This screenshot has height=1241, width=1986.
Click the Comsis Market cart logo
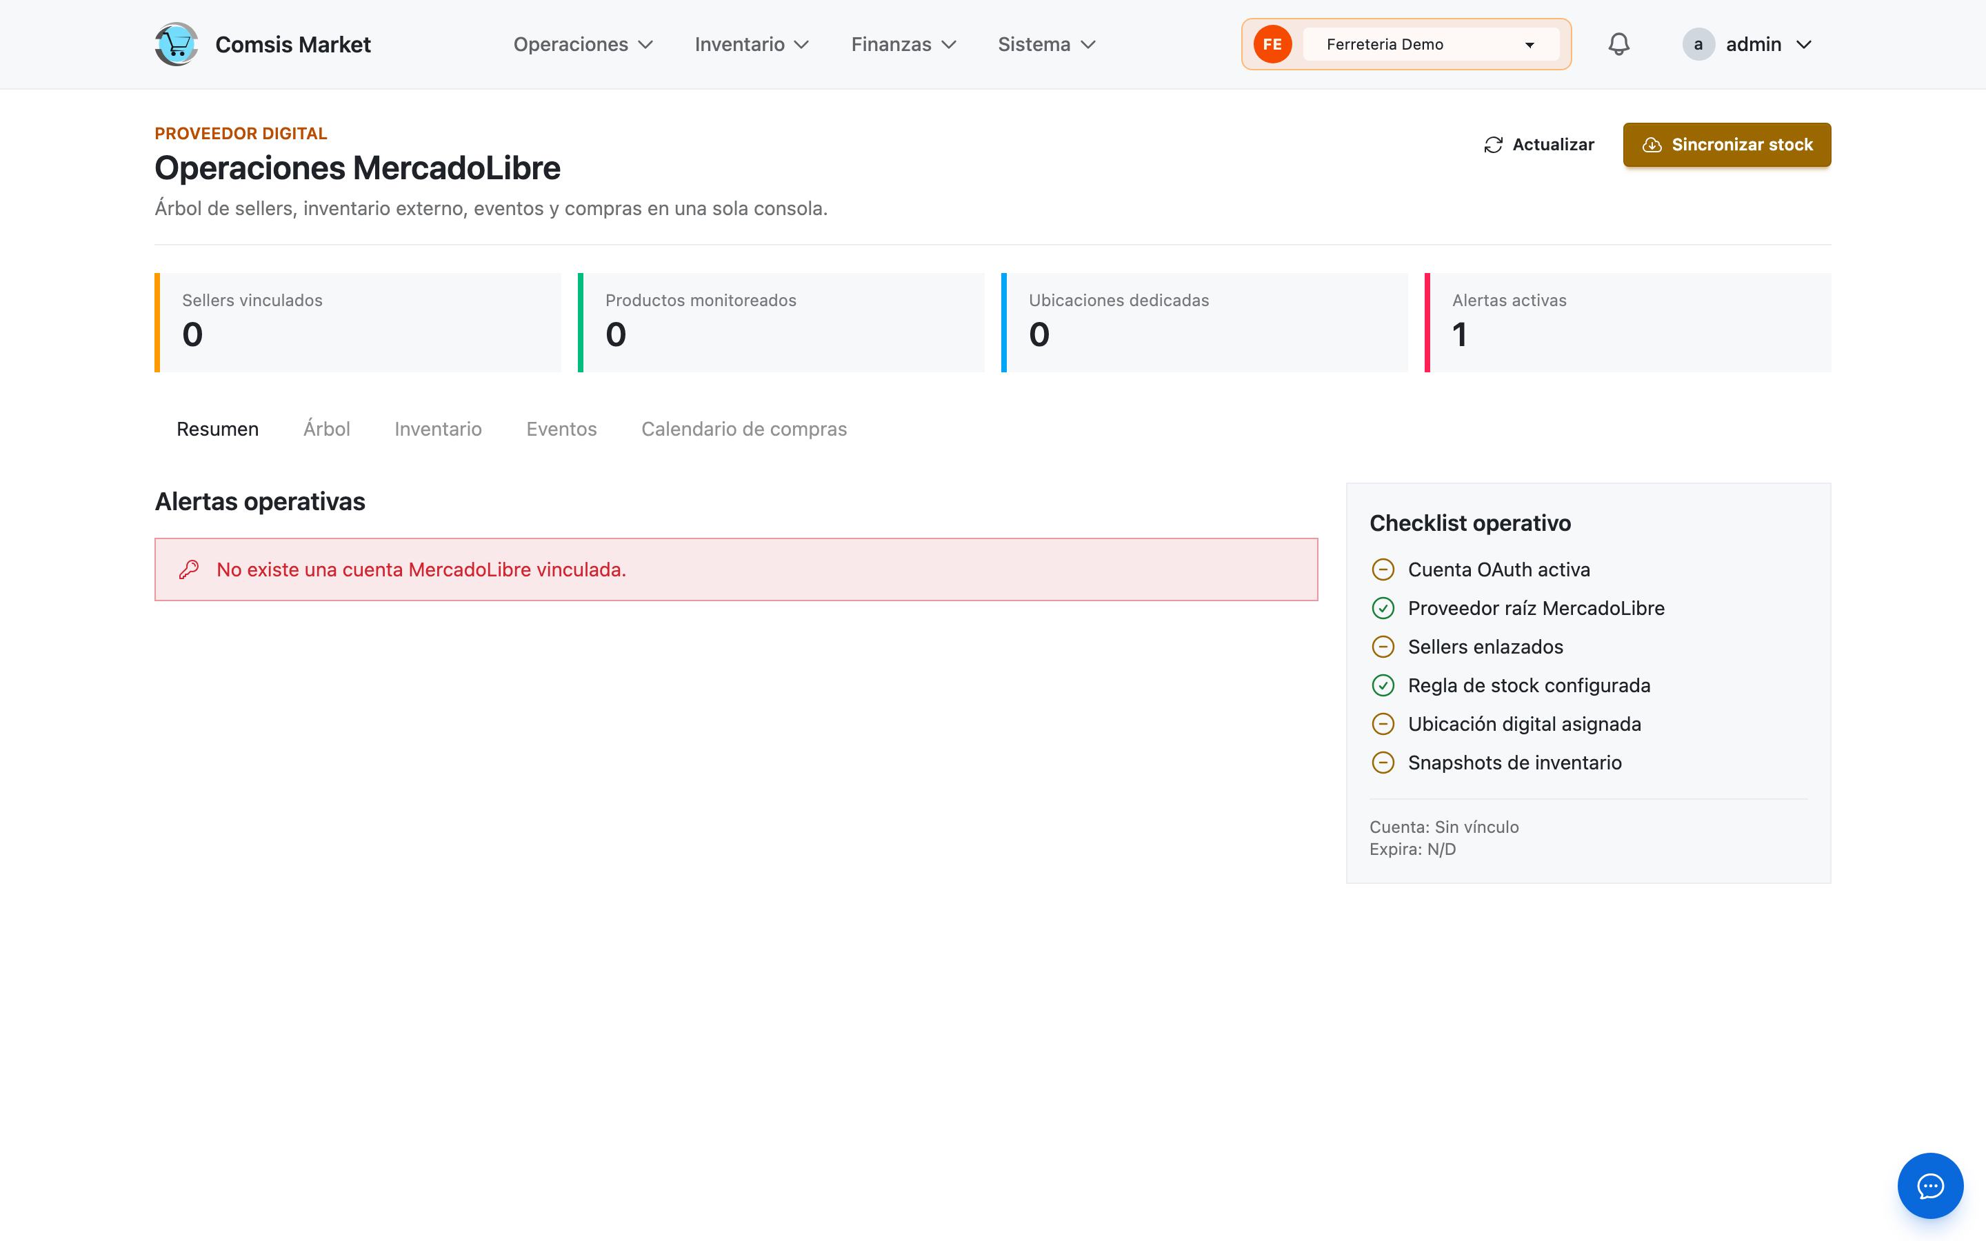tap(177, 44)
